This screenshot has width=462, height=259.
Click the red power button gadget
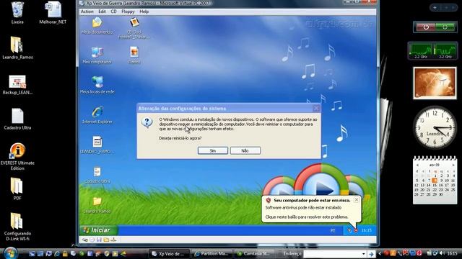coord(426,27)
